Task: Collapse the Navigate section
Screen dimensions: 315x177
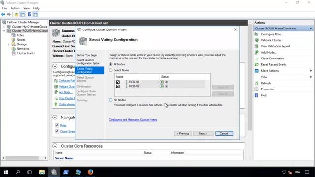Action: (55, 117)
